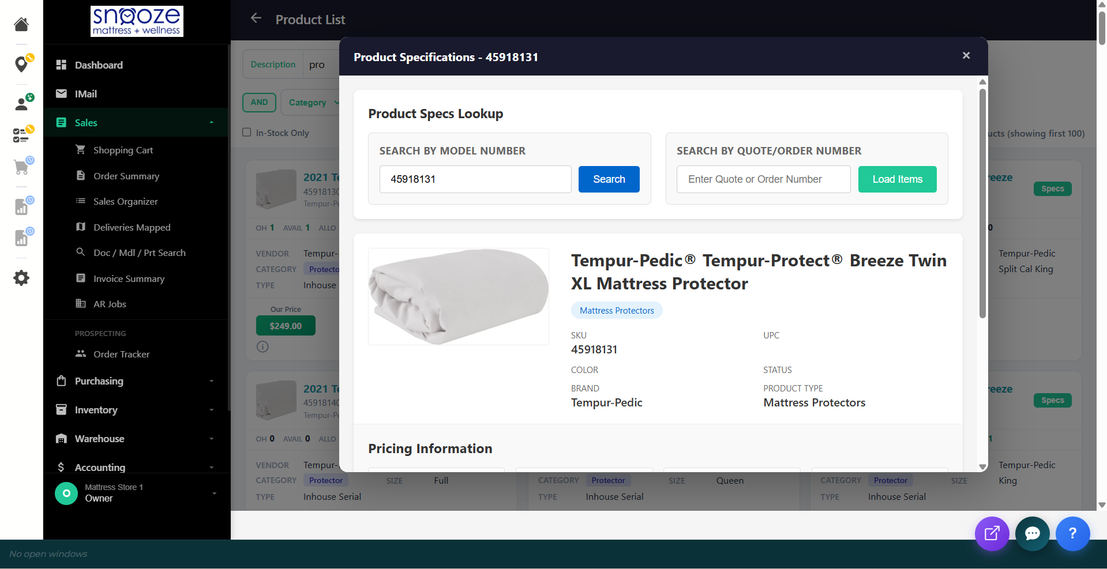
Task: Click the Protector category tag beside Queen
Action: (x=608, y=480)
